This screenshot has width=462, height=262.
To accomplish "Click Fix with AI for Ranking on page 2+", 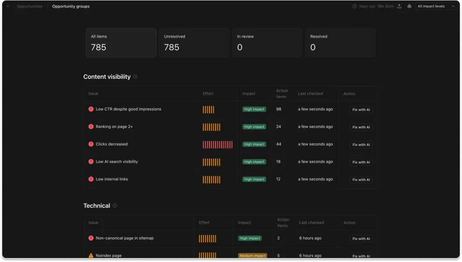I will click(361, 127).
